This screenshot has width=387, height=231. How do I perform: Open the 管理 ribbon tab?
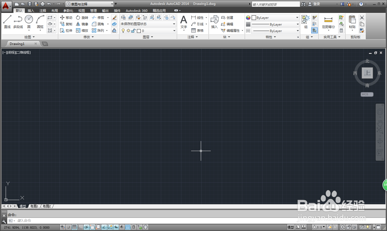pos(94,10)
